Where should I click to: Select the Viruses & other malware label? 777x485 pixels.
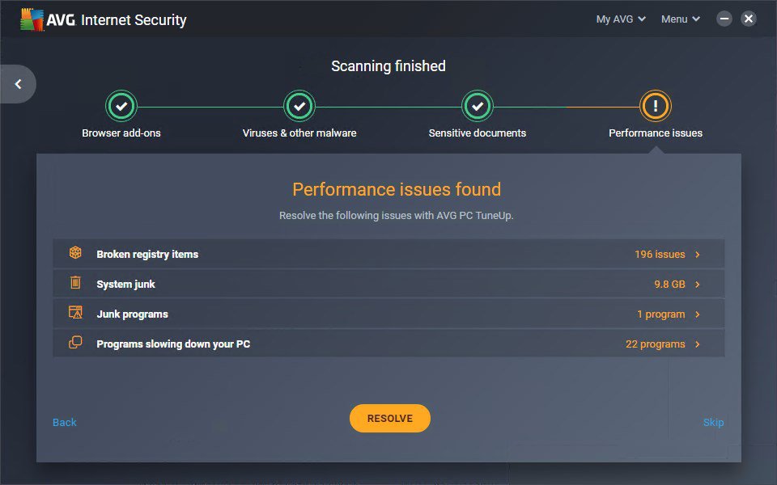[299, 133]
